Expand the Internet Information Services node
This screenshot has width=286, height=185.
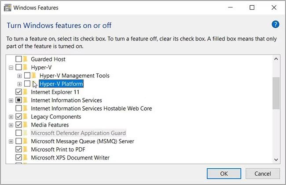[11, 101]
